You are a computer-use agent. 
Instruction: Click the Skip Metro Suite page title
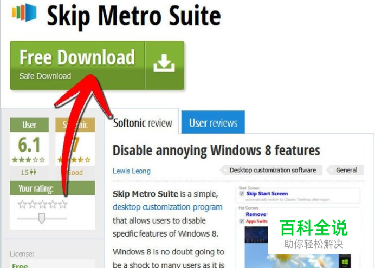134,16
